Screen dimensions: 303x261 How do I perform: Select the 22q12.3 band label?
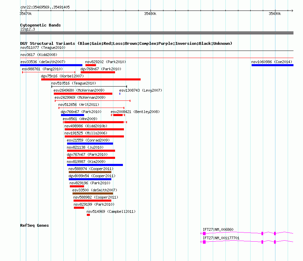(28, 29)
